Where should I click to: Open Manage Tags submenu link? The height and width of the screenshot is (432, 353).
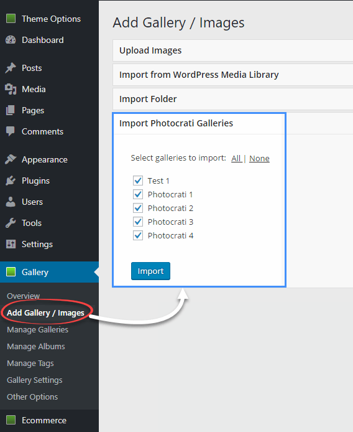click(x=30, y=363)
